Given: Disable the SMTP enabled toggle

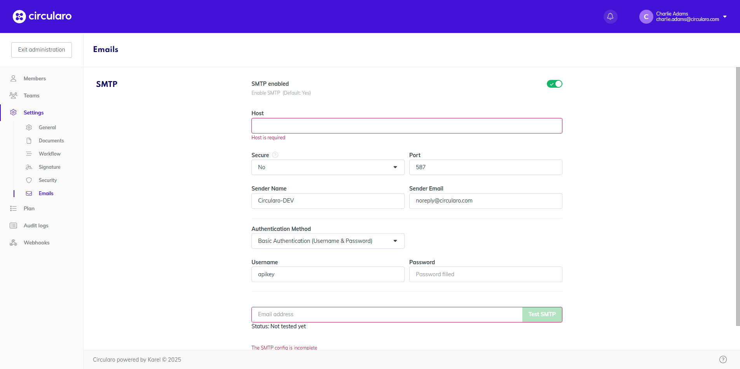Looking at the screenshot, I should click(554, 84).
